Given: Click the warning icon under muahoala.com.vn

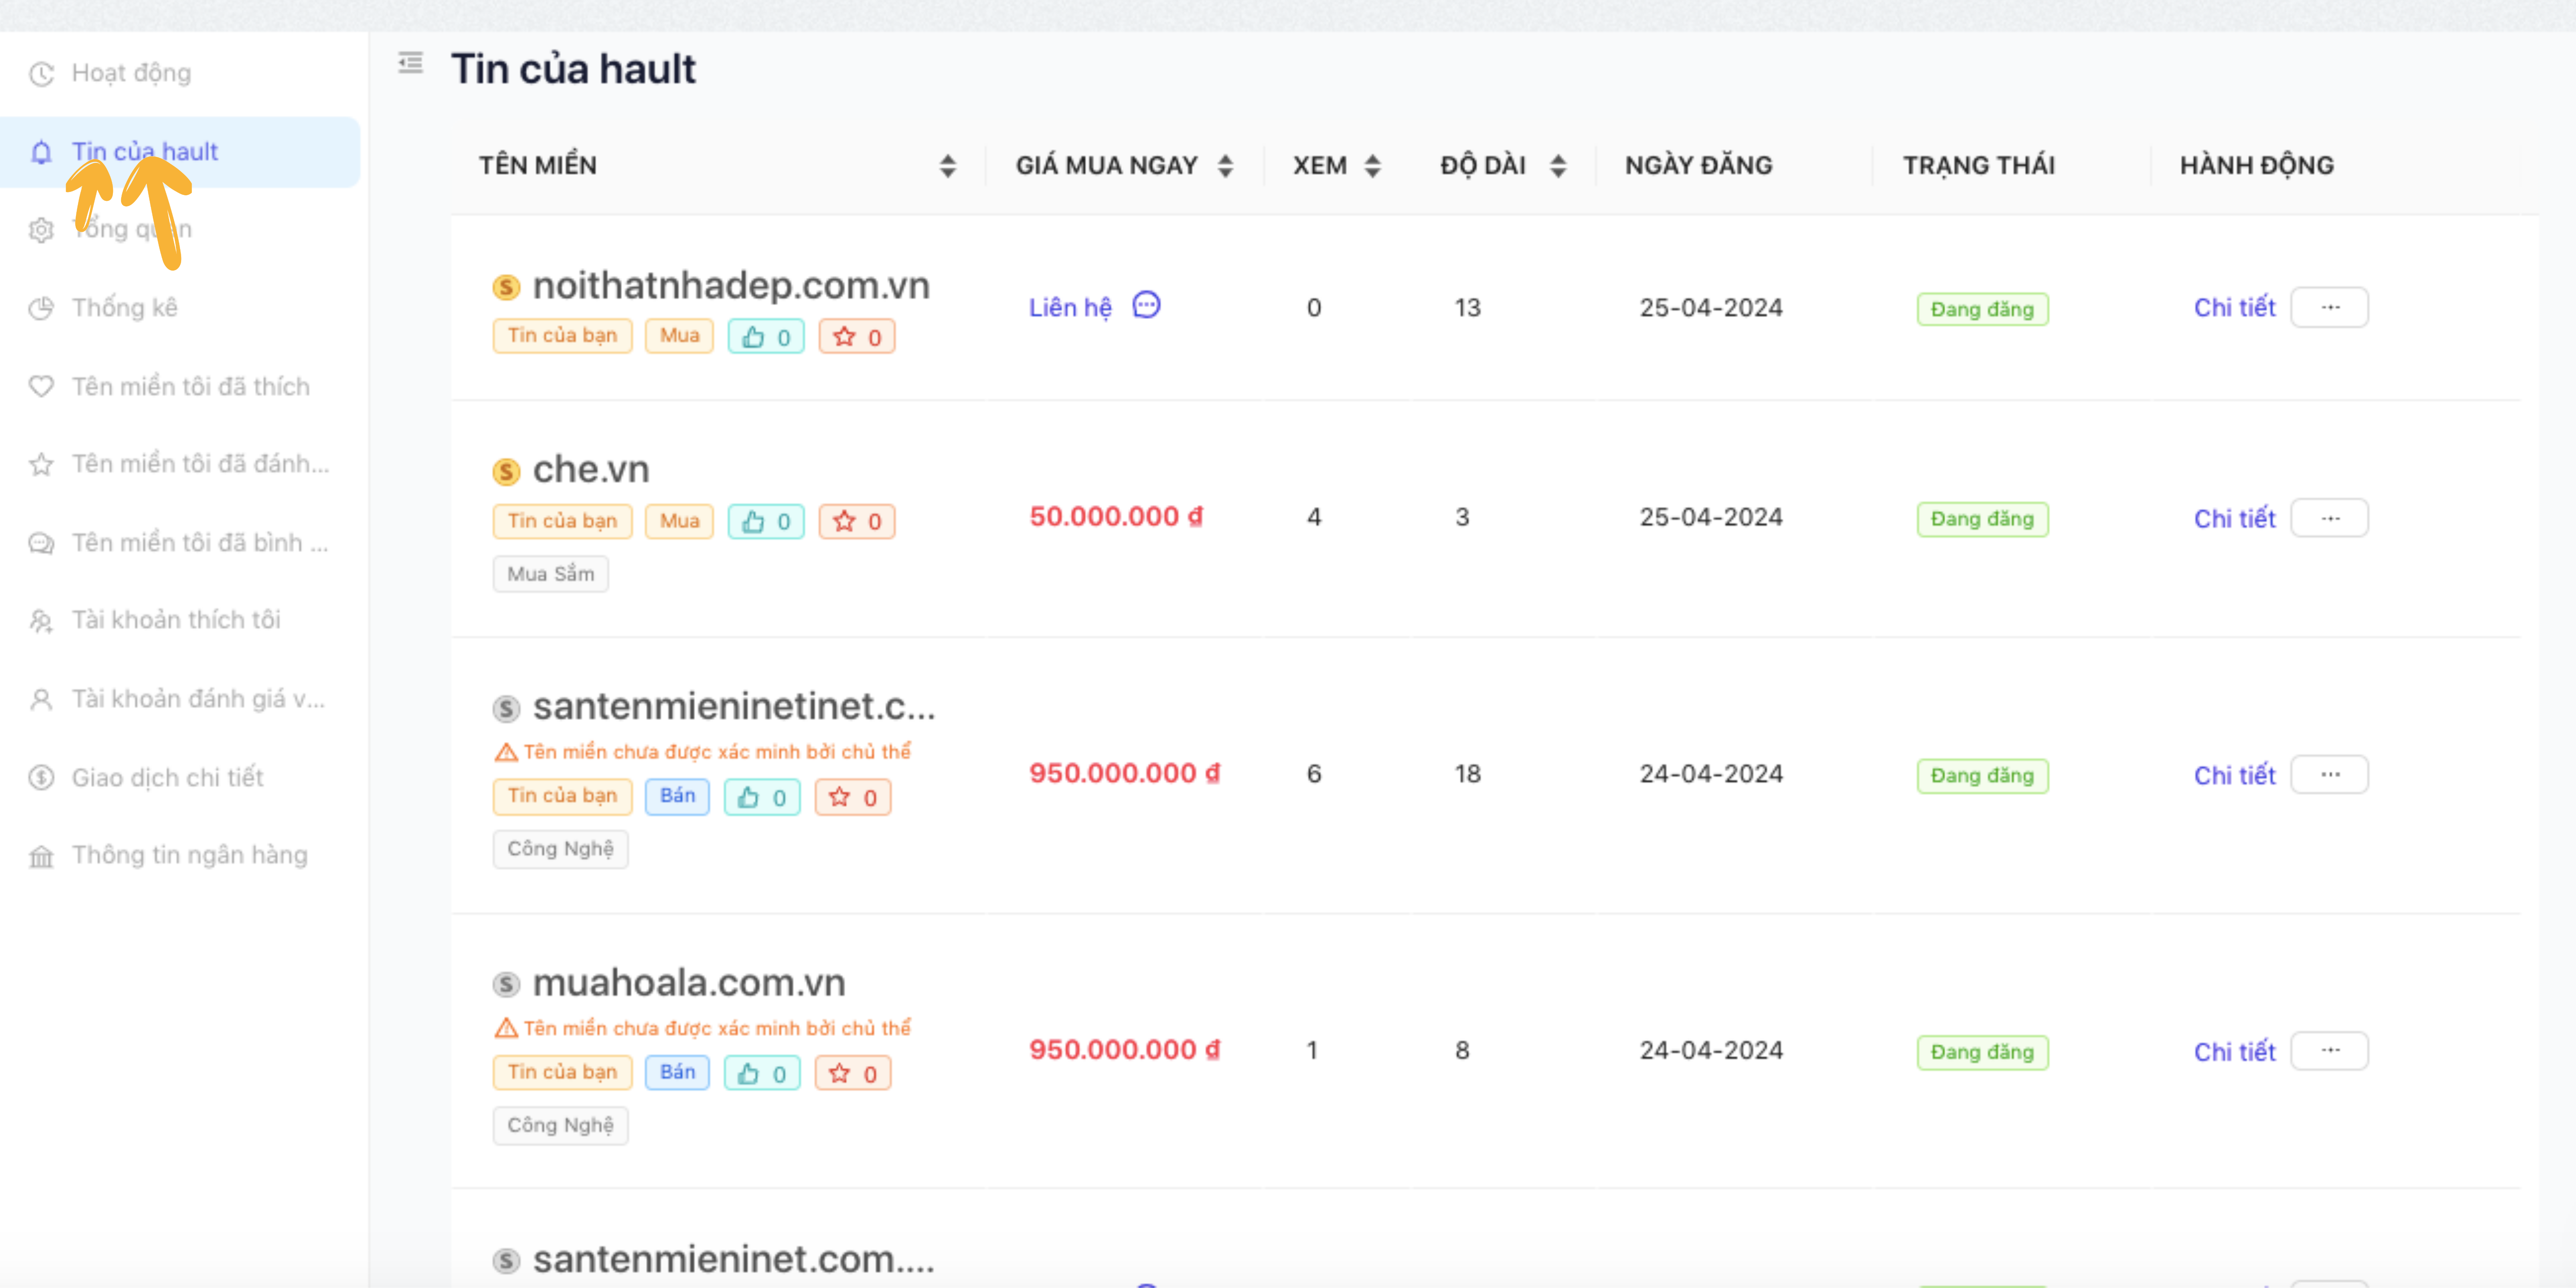Looking at the screenshot, I should (x=506, y=1028).
